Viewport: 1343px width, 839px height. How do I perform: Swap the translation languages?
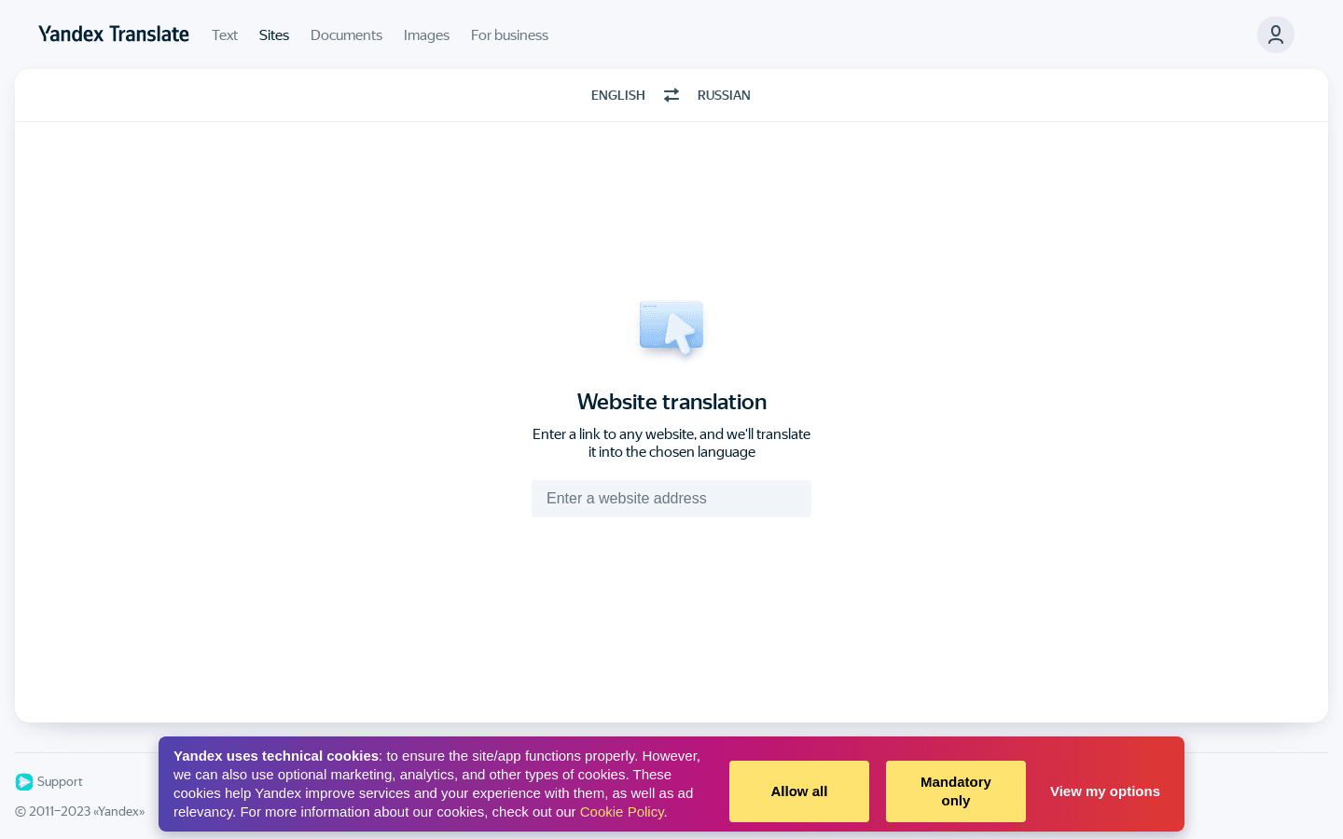coord(671,95)
